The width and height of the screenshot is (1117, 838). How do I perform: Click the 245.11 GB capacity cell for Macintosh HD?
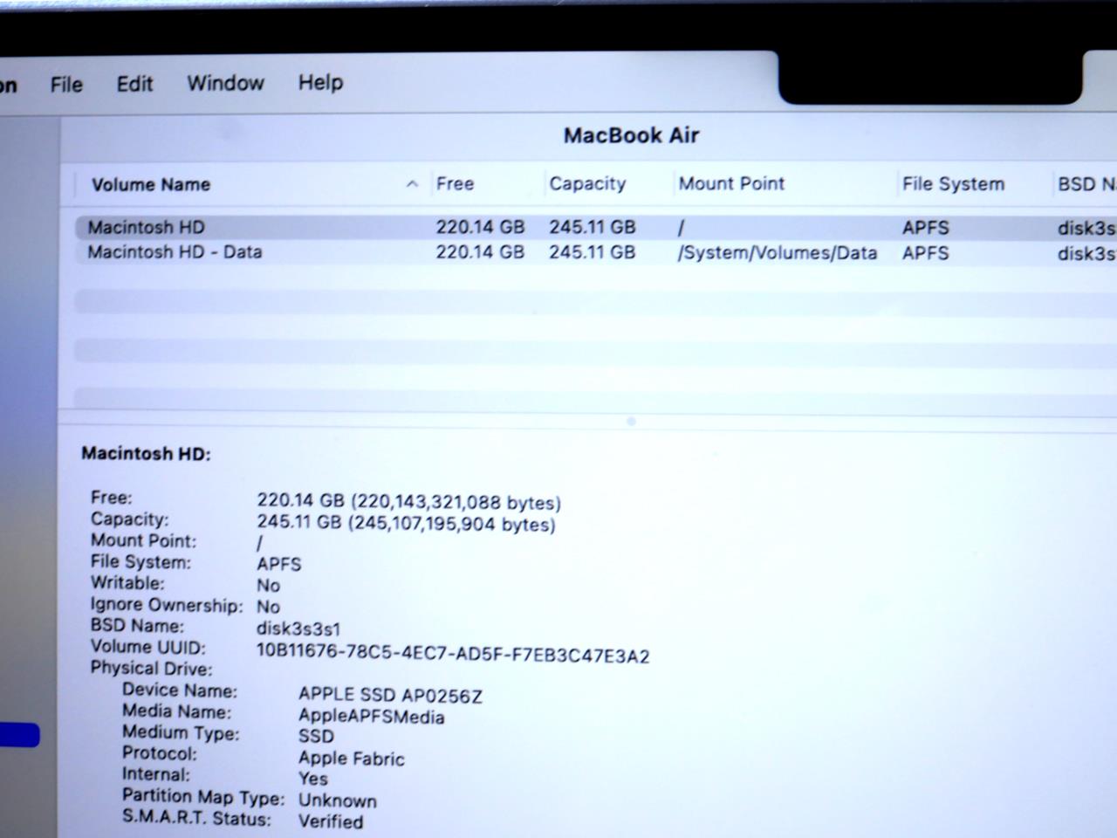[x=593, y=227]
